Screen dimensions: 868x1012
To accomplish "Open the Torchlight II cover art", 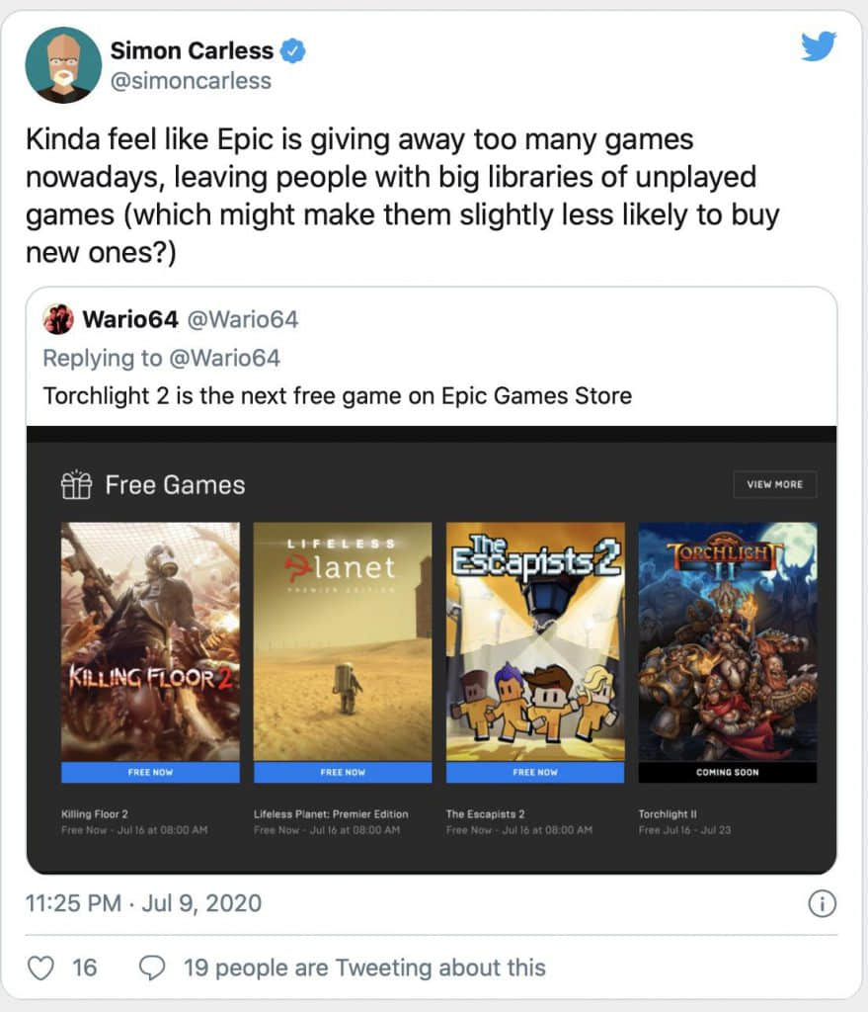I will coord(728,641).
